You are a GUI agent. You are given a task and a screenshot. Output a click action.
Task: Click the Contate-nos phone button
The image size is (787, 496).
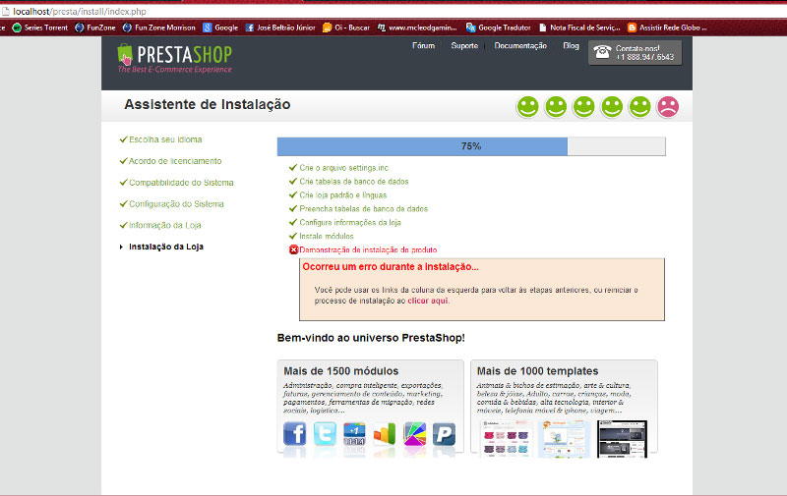tap(635, 53)
